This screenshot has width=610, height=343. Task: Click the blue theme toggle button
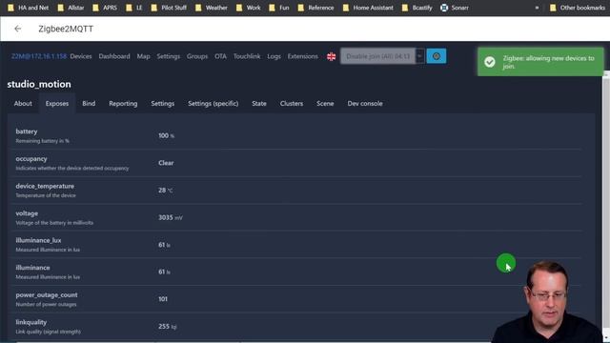pyautogui.click(x=437, y=56)
